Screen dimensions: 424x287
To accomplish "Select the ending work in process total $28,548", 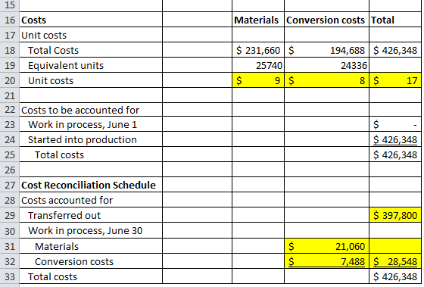I will click(x=395, y=261).
